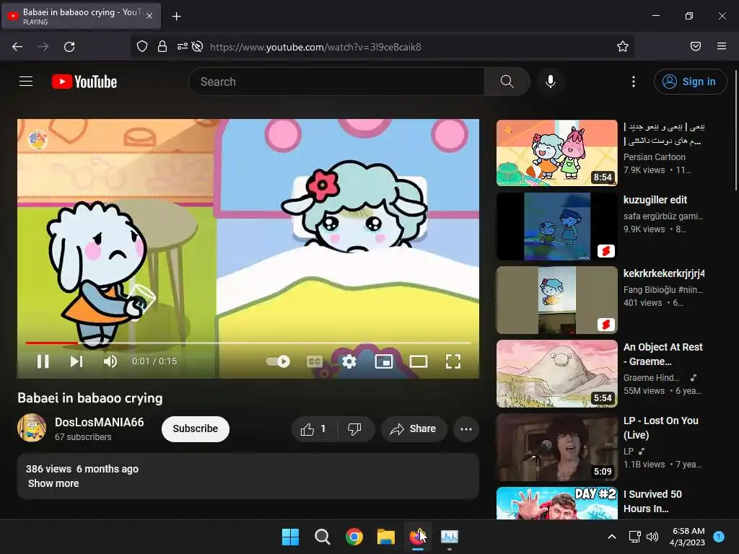View site security lock info

click(162, 46)
